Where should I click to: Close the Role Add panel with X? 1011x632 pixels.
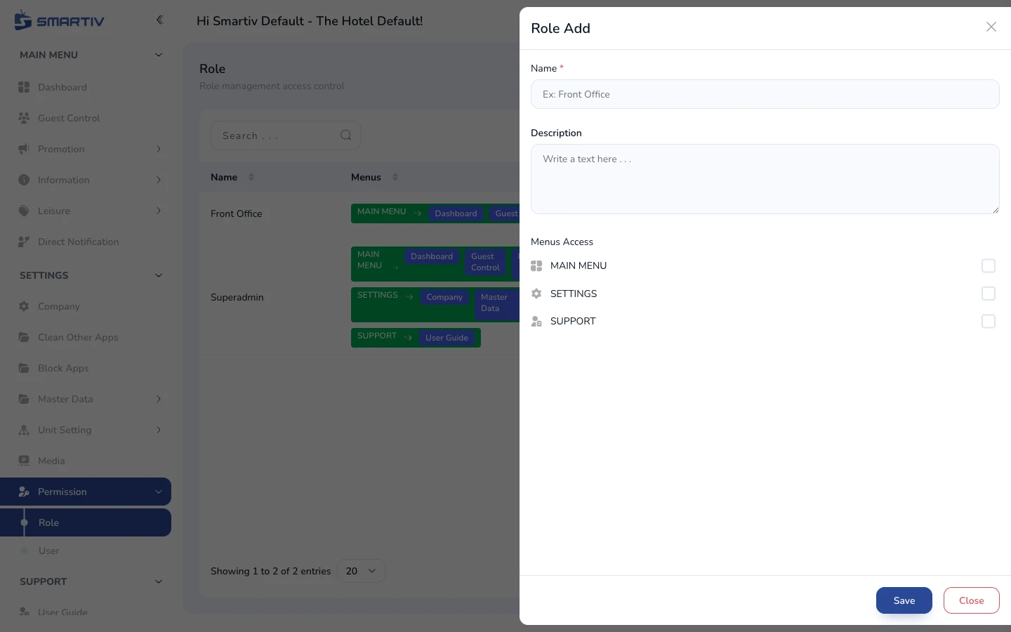pos(991,27)
